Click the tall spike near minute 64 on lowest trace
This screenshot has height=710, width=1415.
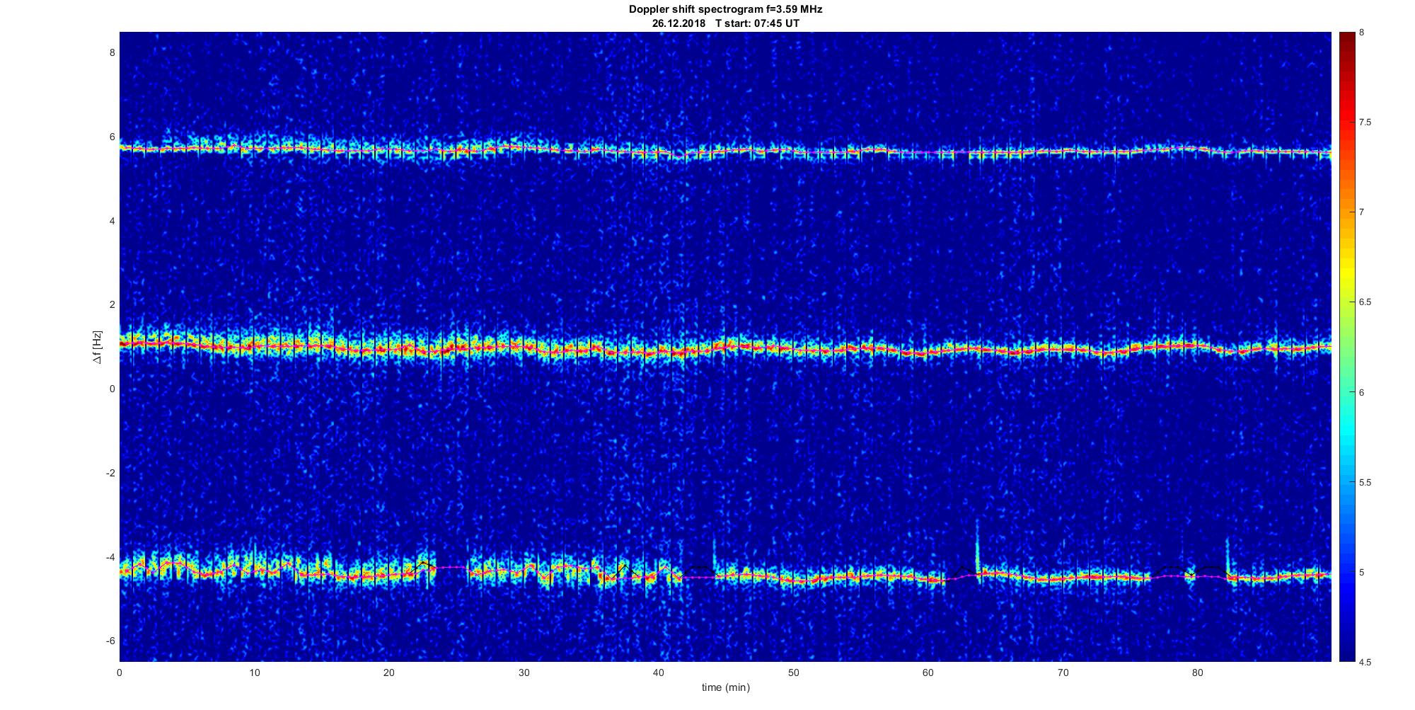tap(977, 545)
